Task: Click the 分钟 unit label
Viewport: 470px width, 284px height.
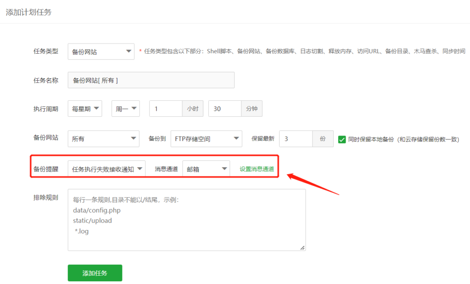Action: pyautogui.click(x=252, y=109)
